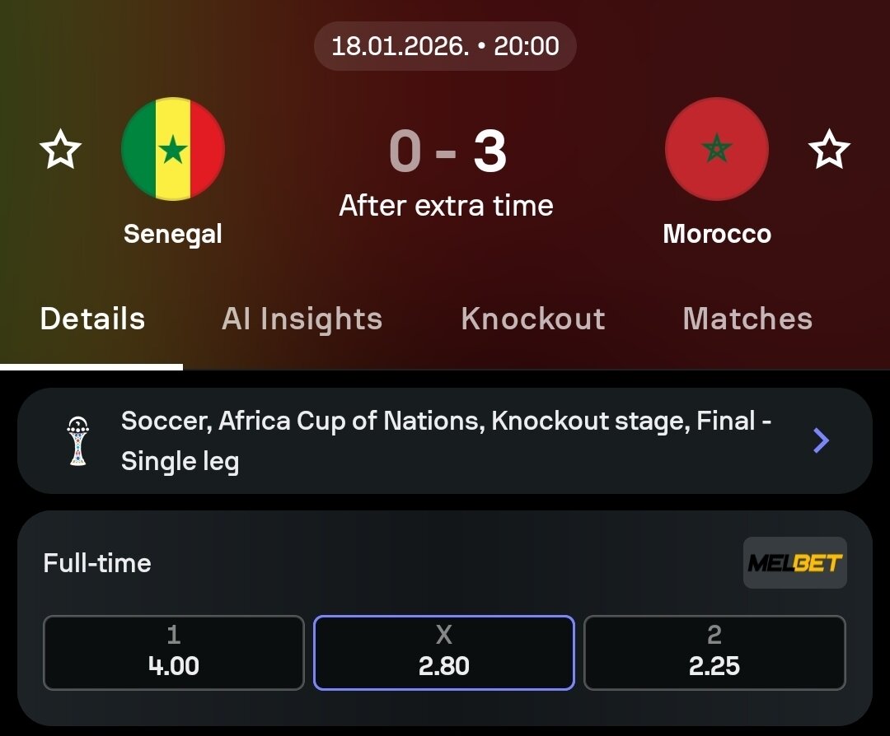The image size is (890, 736).
Task: Favorite Senegal with the left star
Action: click(61, 151)
